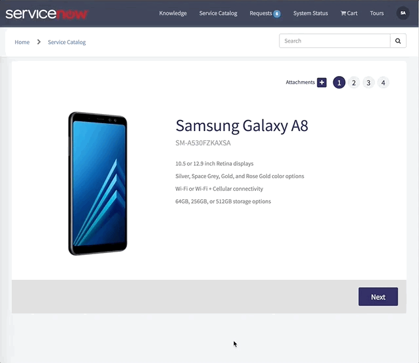This screenshot has height=363, width=419.
Task: Click the ServiceNow logo
Action: [x=46, y=14]
